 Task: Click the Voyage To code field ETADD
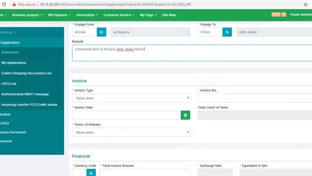pos(210,32)
